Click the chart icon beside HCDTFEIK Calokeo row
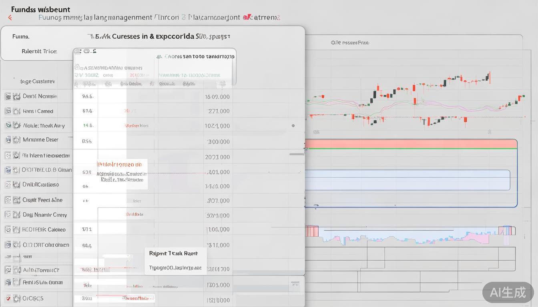 [16, 229]
